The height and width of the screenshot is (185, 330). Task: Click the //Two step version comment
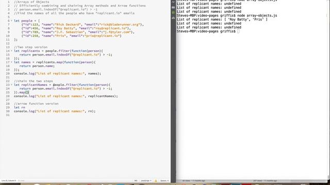coord(30,47)
